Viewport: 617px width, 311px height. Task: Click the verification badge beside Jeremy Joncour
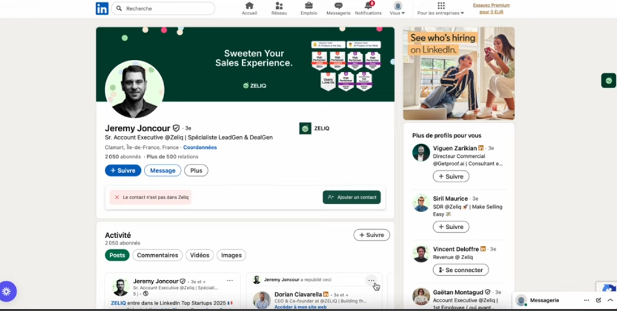176,128
